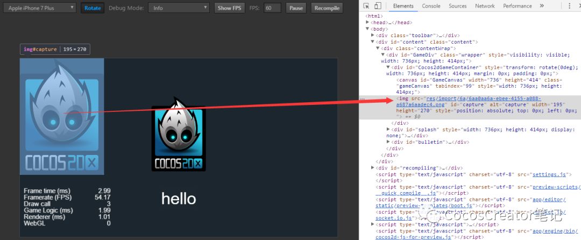
Task: Expand the head element node
Action: 367,23
